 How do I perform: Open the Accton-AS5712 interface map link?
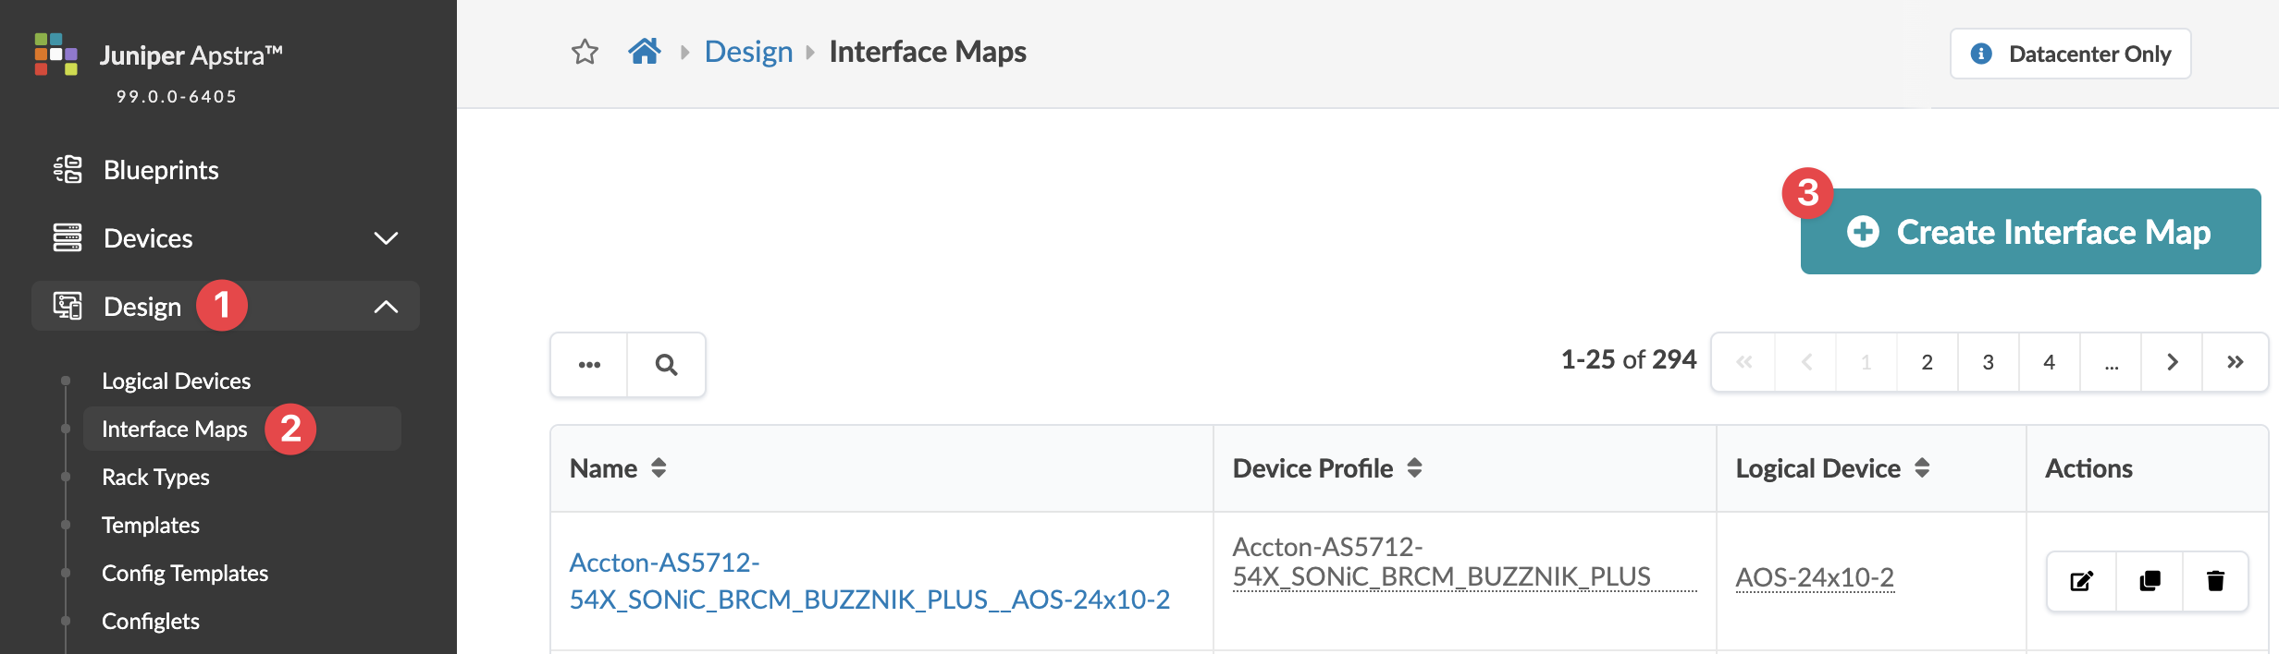(868, 581)
